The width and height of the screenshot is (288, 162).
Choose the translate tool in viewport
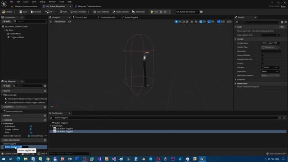[180, 22]
